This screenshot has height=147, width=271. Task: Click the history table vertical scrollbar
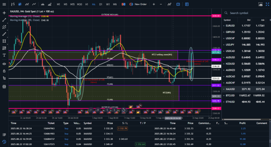(270, 141)
